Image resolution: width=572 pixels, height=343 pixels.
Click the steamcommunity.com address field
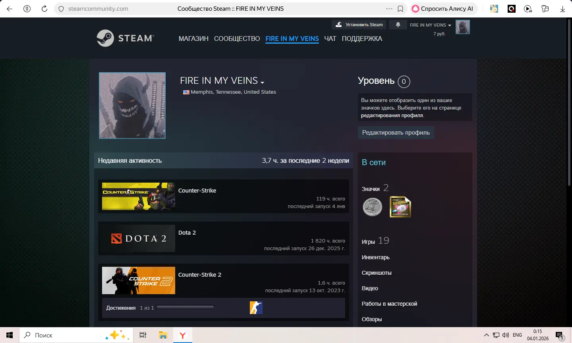click(98, 9)
